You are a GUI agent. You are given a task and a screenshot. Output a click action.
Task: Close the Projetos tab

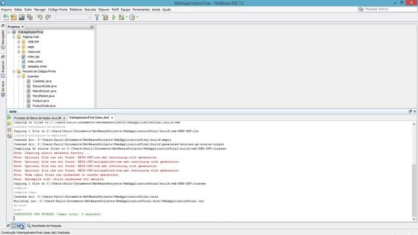click(x=23, y=27)
